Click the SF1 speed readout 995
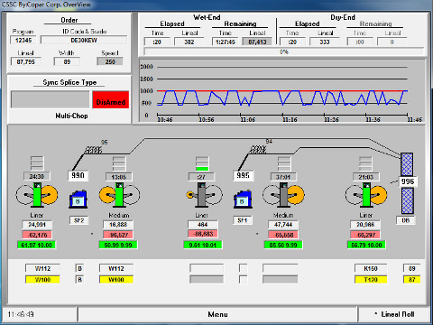The image size is (433, 325). tap(243, 175)
